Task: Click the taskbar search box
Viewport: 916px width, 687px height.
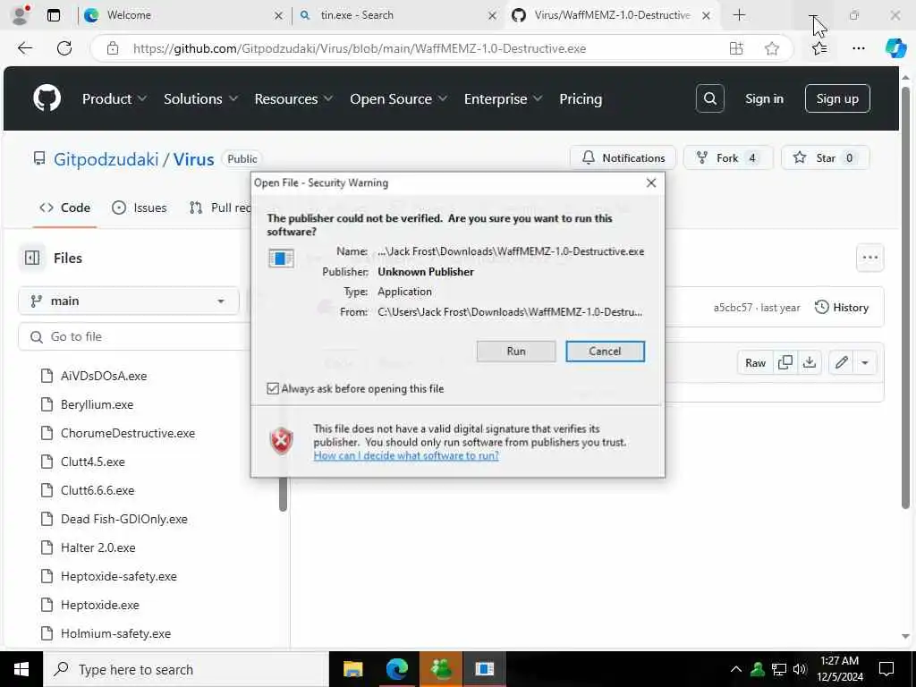Action: tap(186, 669)
